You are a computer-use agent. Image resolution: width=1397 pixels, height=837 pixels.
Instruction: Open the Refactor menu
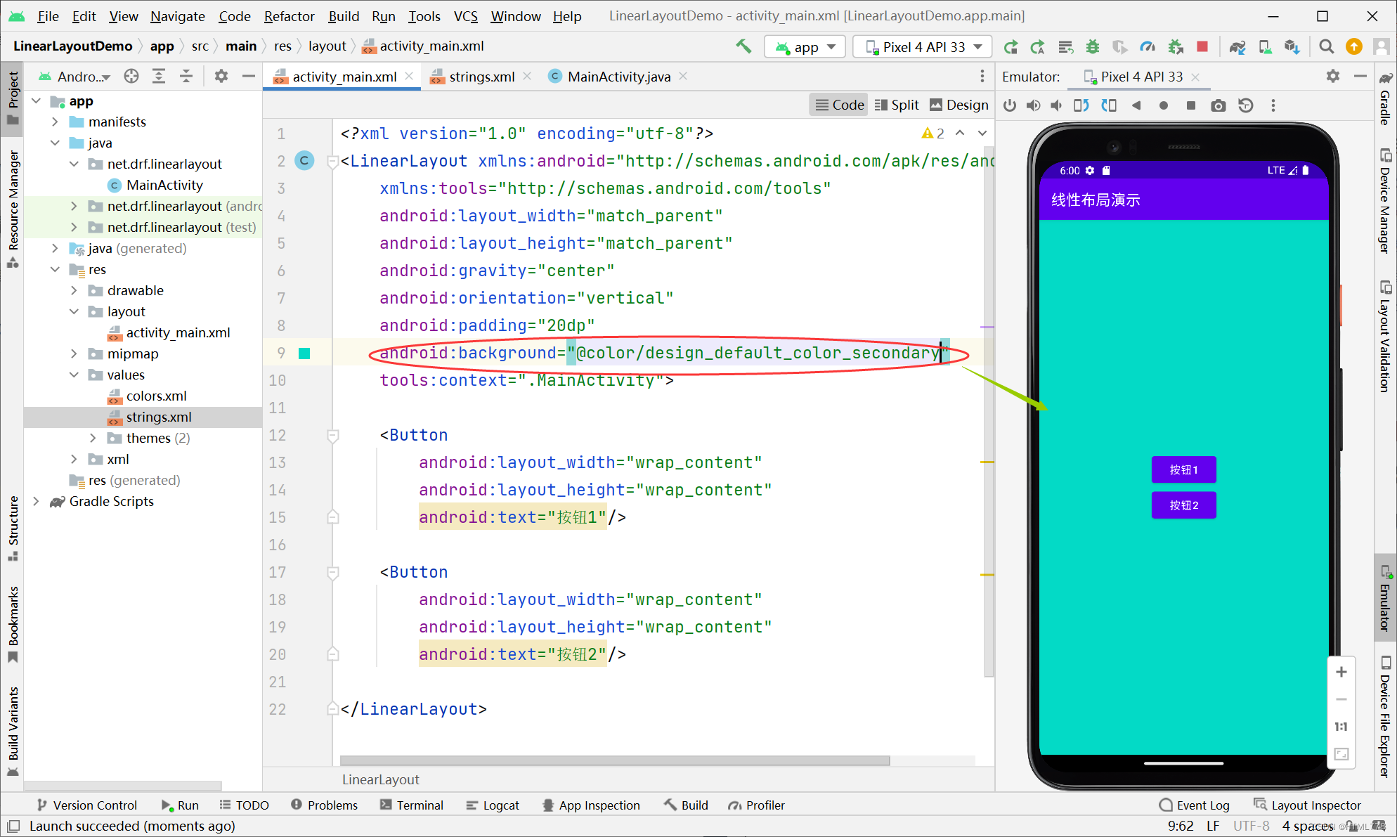click(x=289, y=15)
